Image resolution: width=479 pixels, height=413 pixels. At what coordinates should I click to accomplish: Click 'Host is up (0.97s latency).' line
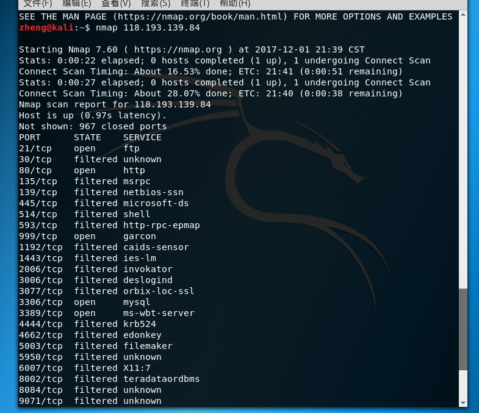(93, 115)
